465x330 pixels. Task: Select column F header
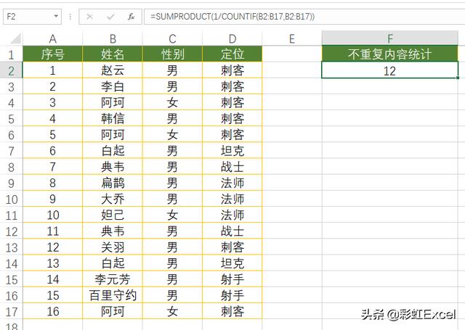(x=390, y=38)
